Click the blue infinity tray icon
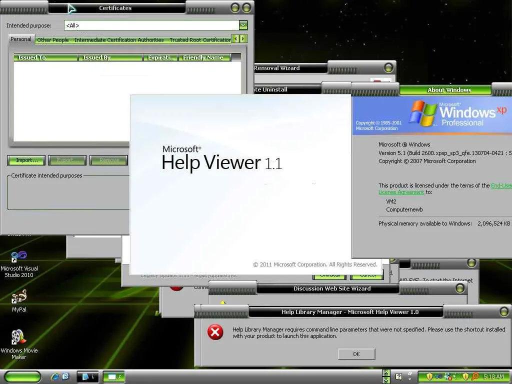 click(x=438, y=376)
